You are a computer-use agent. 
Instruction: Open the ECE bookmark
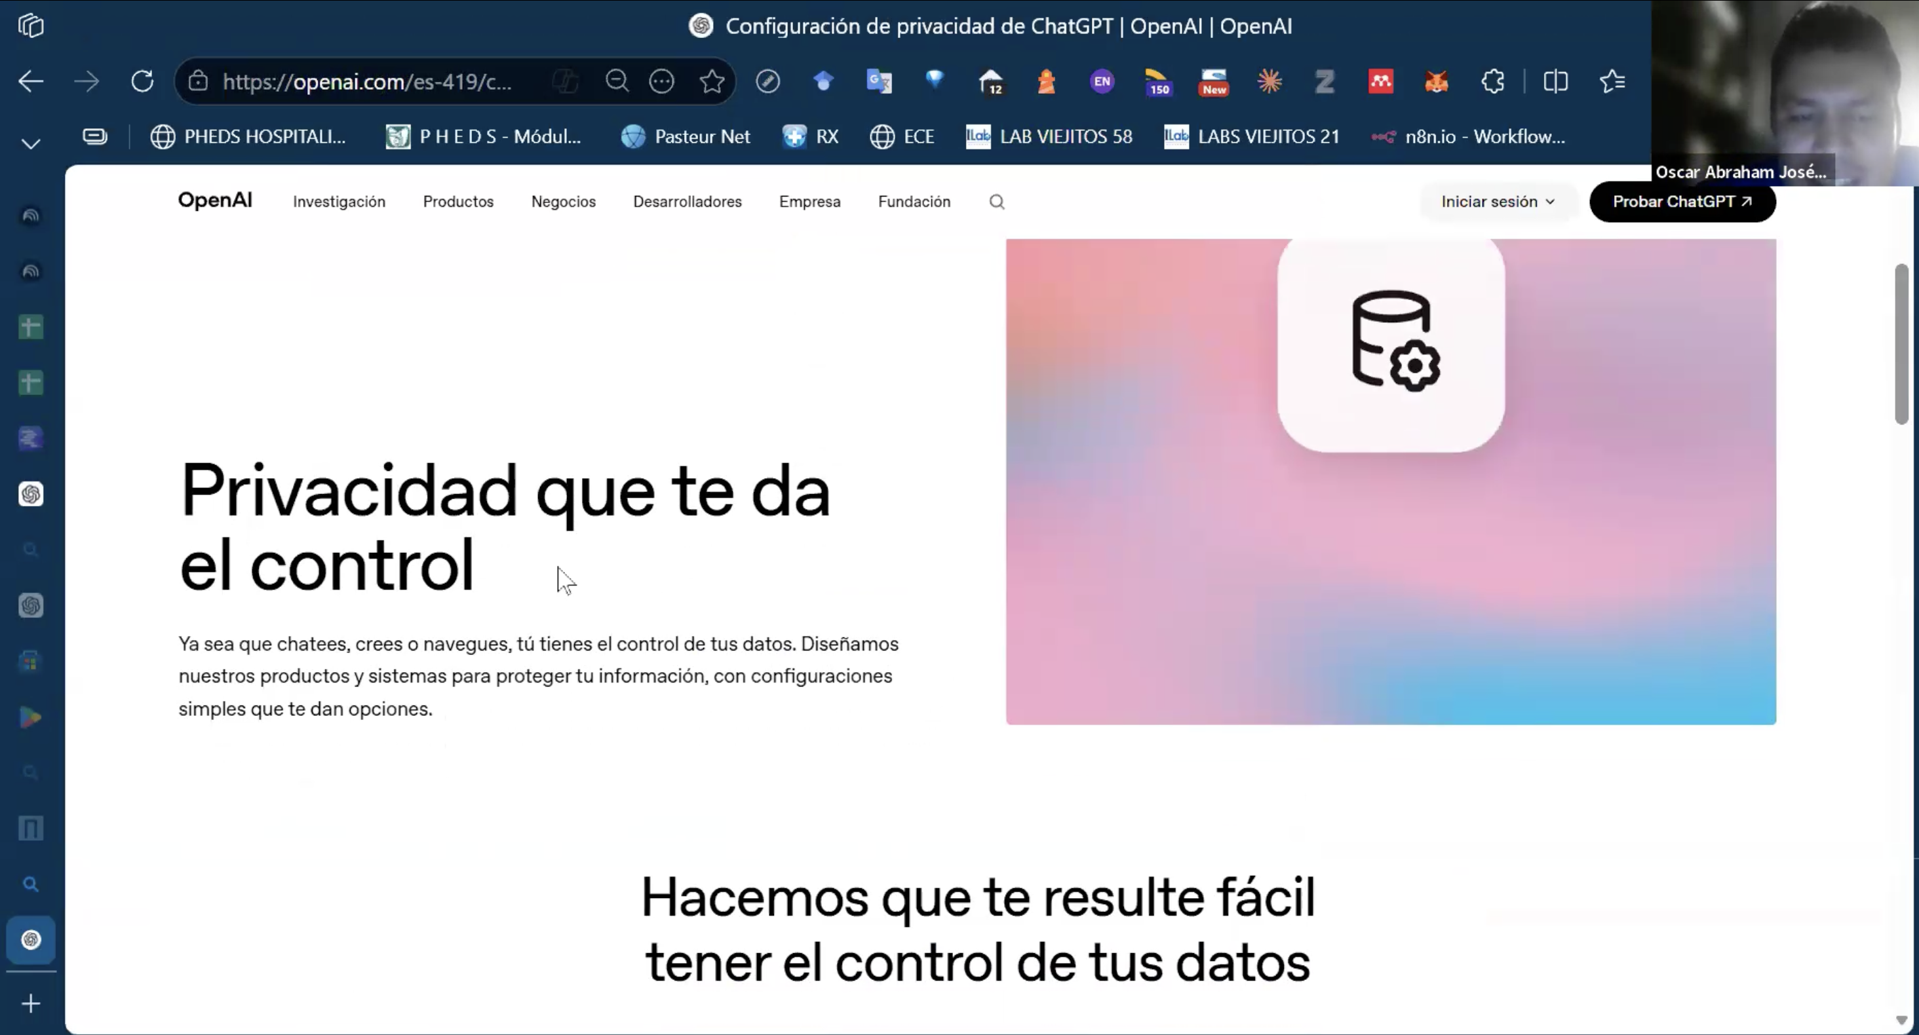pyautogui.click(x=901, y=136)
